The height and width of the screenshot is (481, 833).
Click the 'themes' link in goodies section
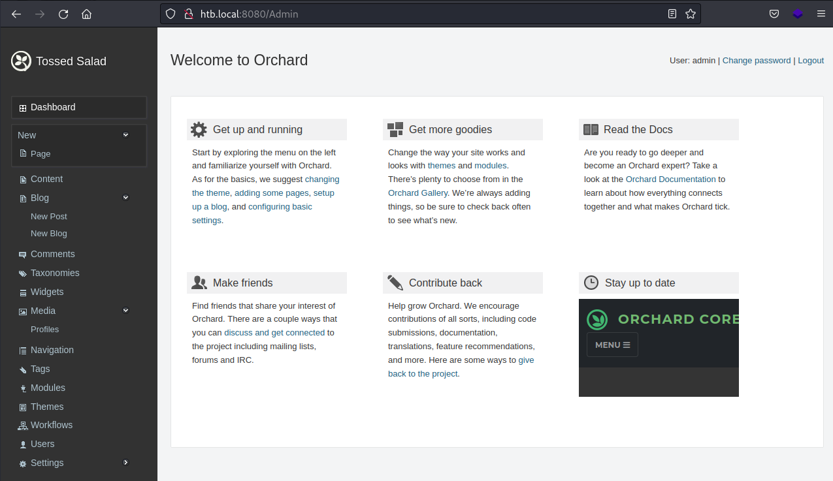point(442,166)
